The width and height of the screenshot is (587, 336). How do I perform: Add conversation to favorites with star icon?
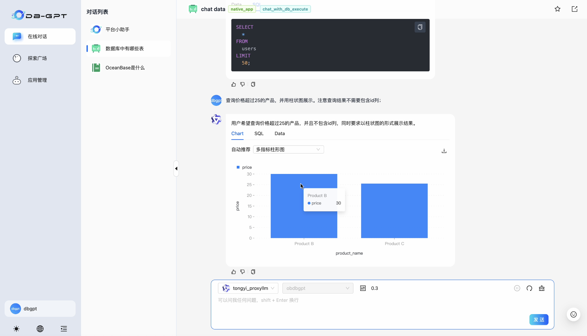point(558,9)
